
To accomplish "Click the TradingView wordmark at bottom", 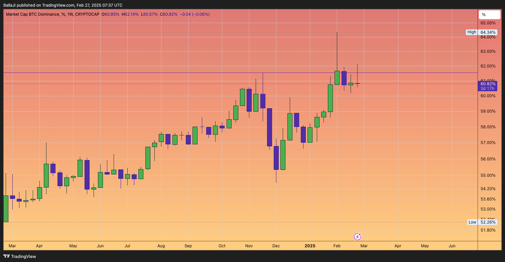I will tap(23, 256).
